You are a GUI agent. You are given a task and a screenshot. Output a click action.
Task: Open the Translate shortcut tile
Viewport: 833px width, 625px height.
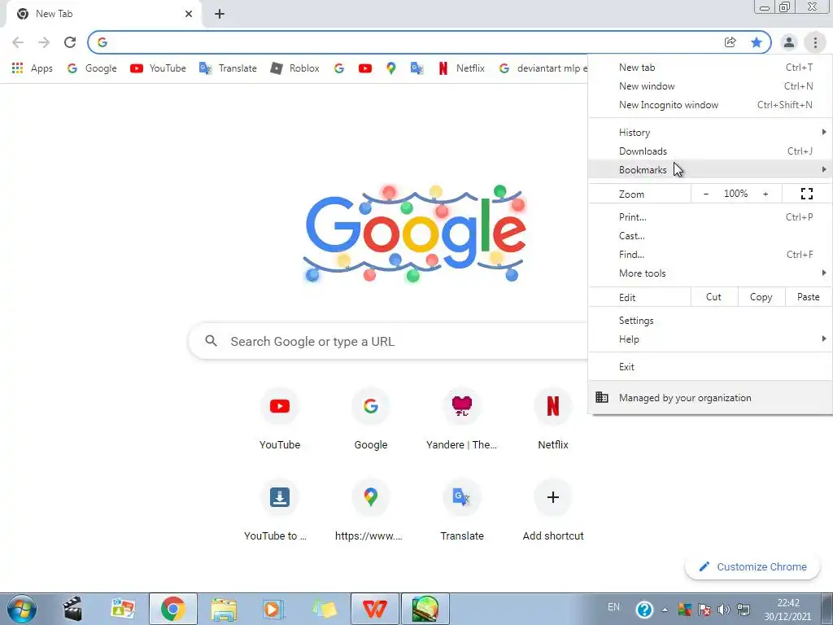462,510
